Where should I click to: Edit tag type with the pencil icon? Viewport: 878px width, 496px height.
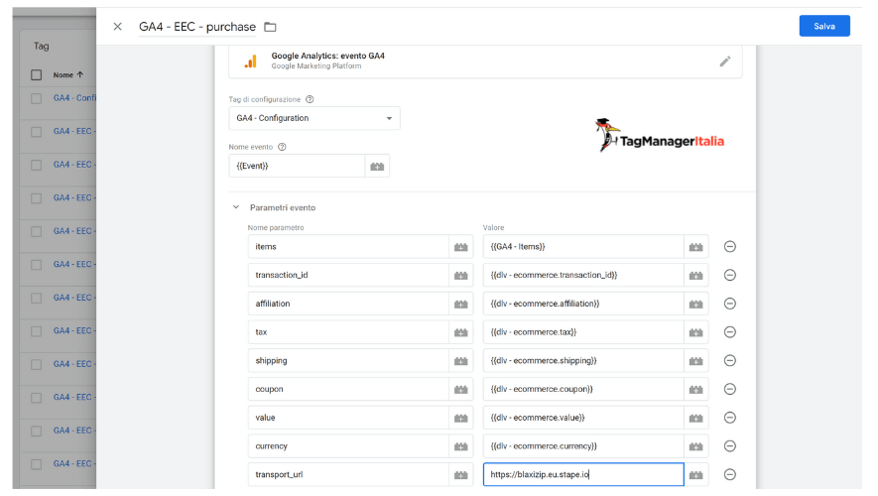click(x=725, y=62)
